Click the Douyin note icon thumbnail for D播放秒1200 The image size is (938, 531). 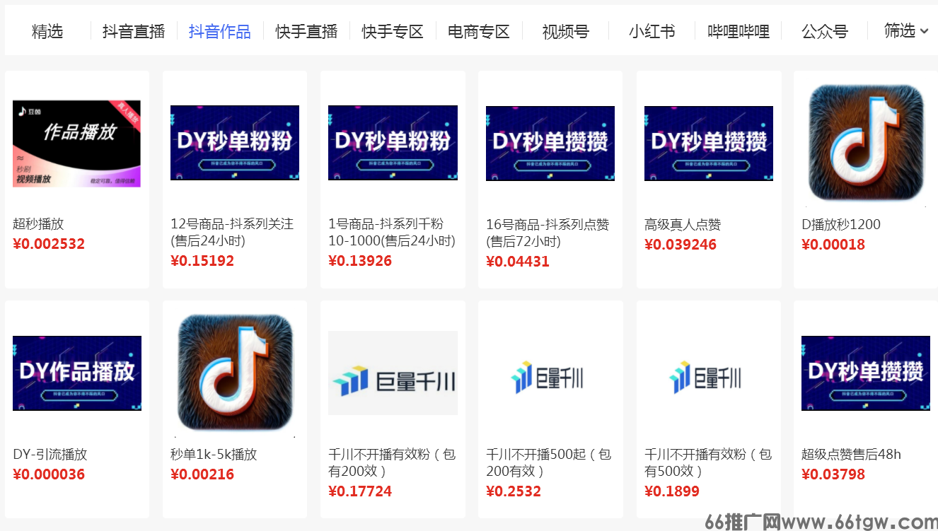tap(864, 143)
